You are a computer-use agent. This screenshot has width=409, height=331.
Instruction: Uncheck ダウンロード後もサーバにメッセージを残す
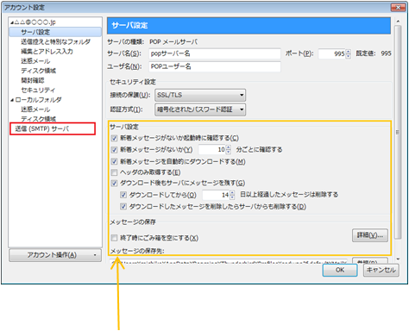coord(115,183)
